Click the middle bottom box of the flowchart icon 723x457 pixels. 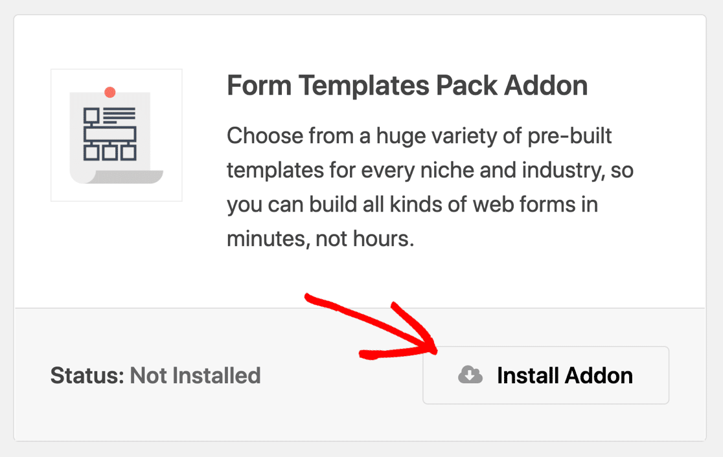109,153
